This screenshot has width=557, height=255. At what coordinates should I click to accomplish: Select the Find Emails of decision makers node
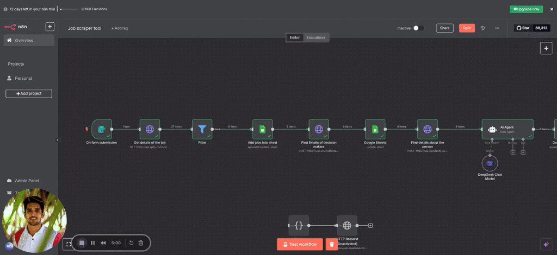tap(319, 129)
